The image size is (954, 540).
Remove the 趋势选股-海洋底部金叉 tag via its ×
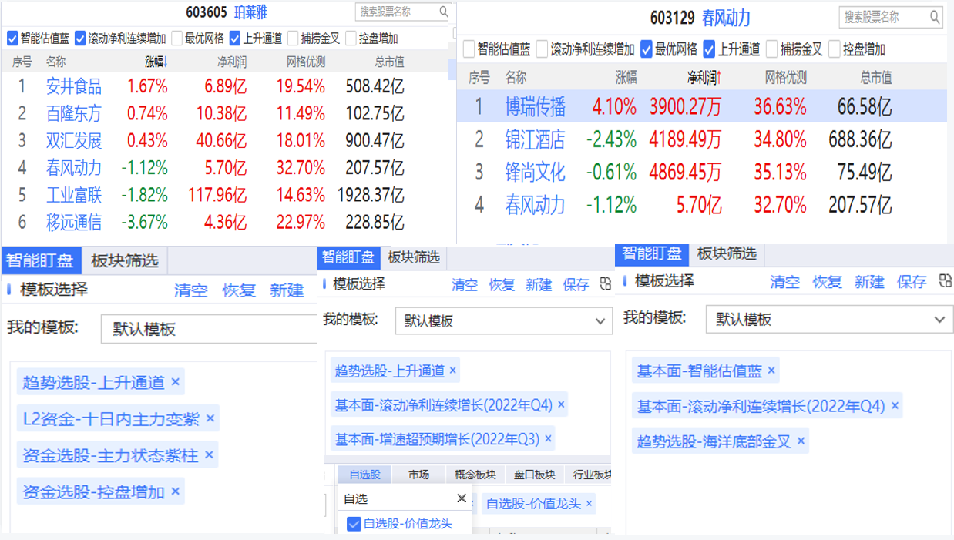point(801,441)
